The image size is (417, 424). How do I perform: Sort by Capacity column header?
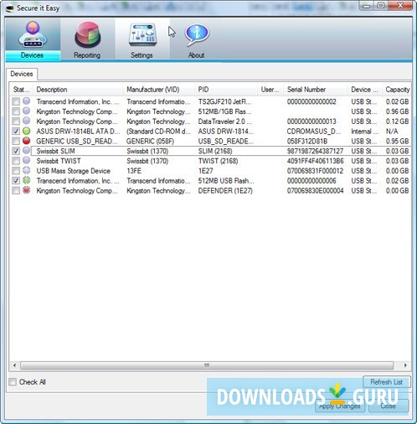(398, 90)
